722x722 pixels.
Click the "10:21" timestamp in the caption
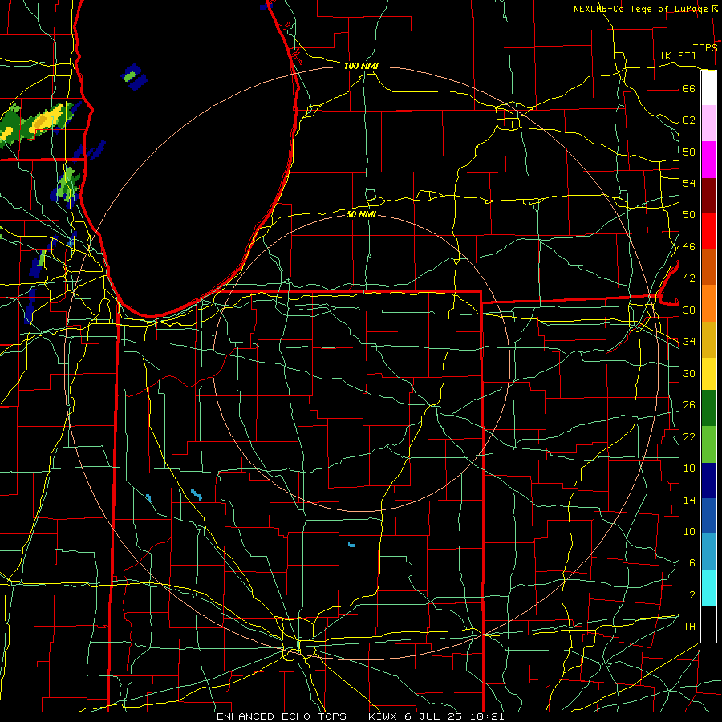coord(487,716)
